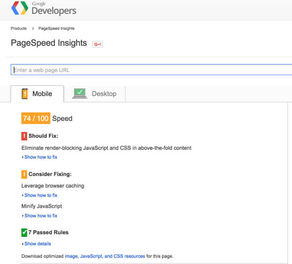Click the breadcrumb chevron separator

[x=33, y=29]
